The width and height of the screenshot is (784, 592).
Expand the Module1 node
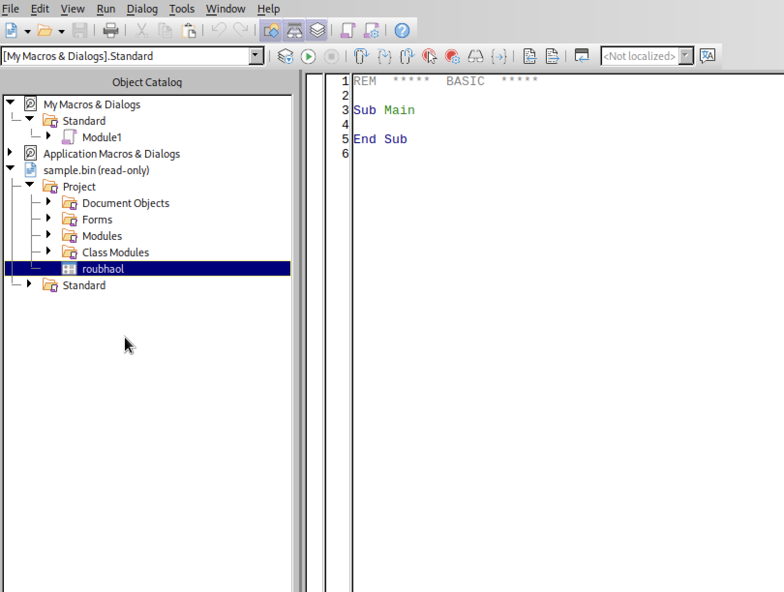click(48, 135)
